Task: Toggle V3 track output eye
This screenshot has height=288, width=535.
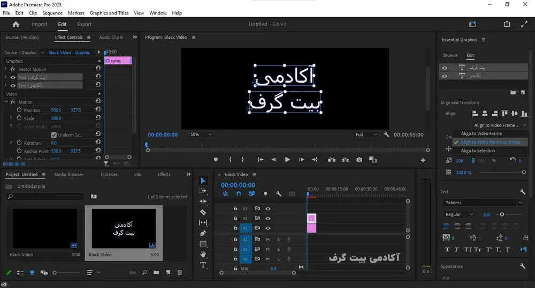Action: [x=268, y=209]
